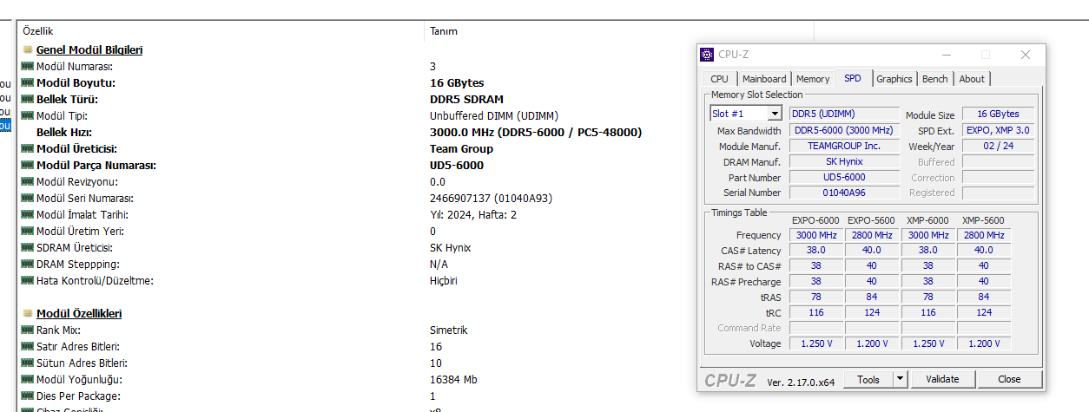Click the EXPO-6000 timings column header
1089x412 pixels.
[x=816, y=220]
